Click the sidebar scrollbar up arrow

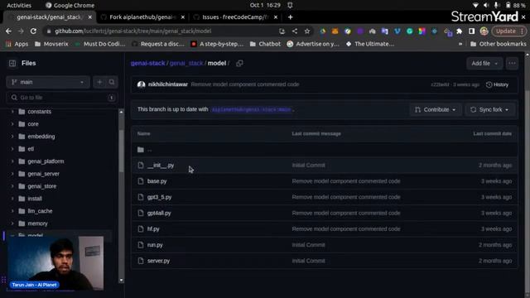(121, 112)
